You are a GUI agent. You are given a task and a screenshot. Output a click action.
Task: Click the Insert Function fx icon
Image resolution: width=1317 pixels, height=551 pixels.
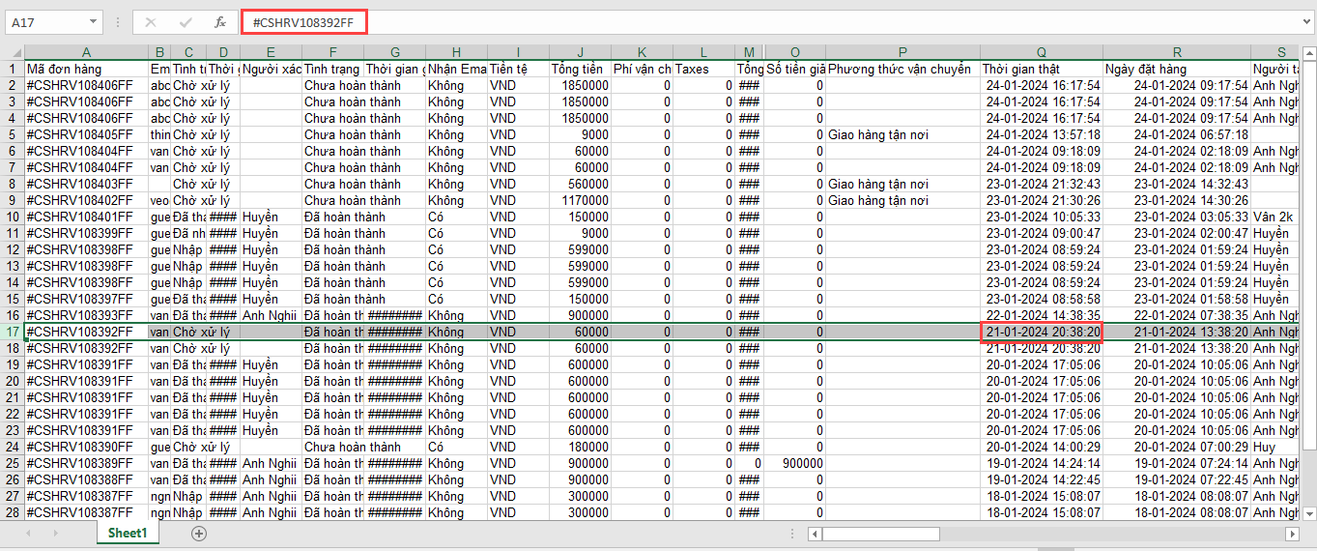220,22
